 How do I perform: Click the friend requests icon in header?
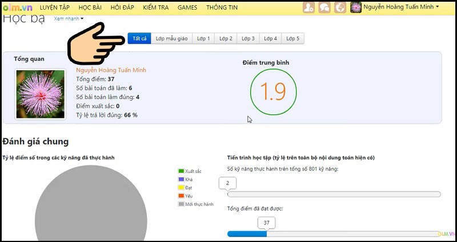tap(309, 7)
